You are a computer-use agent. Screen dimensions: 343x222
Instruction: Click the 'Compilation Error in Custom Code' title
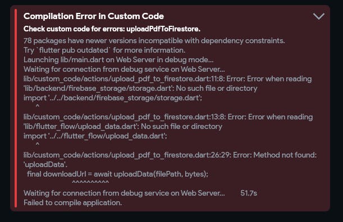coord(94,16)
